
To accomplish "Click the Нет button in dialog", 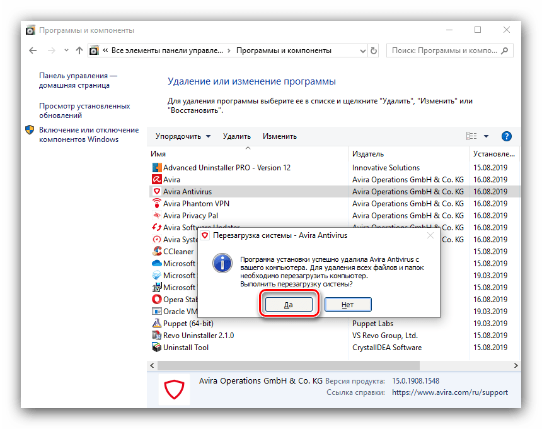I will pyautogui.click(x=348, y=305).
